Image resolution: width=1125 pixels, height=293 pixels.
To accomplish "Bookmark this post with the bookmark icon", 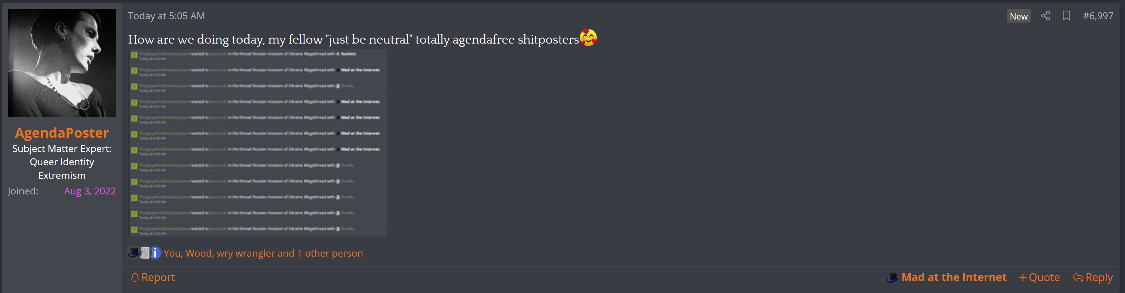I will point(1066,16).
